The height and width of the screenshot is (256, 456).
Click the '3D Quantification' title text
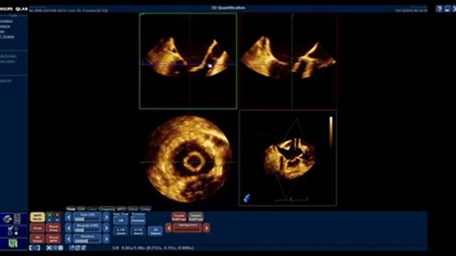[x=228, y=8]
